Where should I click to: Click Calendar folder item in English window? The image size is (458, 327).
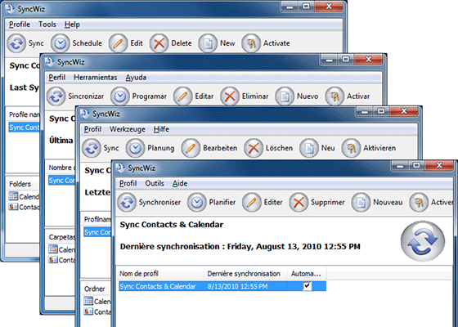tap(24, 196)
